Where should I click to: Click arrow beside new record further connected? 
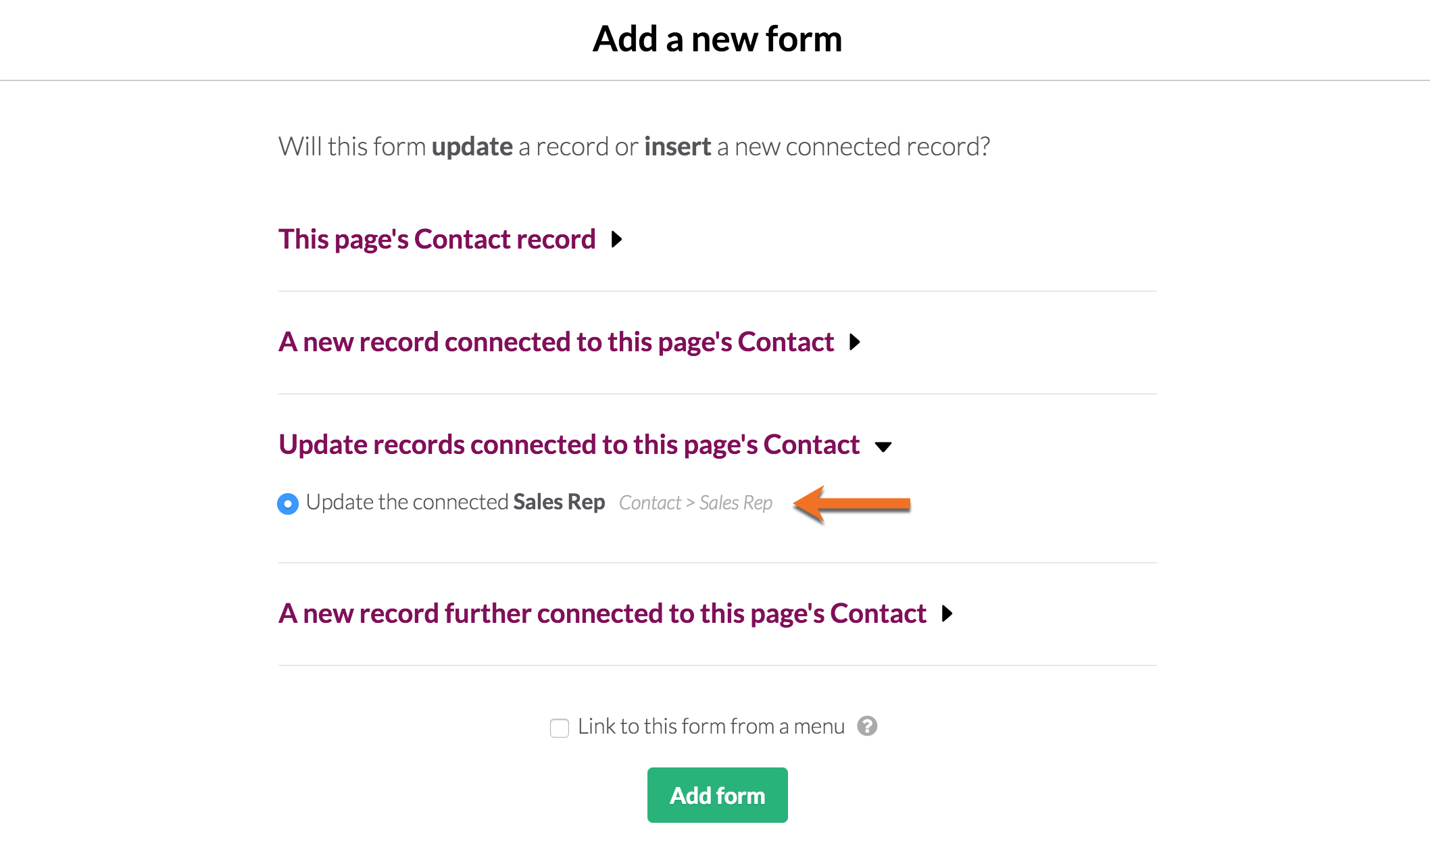coord(947,613)
